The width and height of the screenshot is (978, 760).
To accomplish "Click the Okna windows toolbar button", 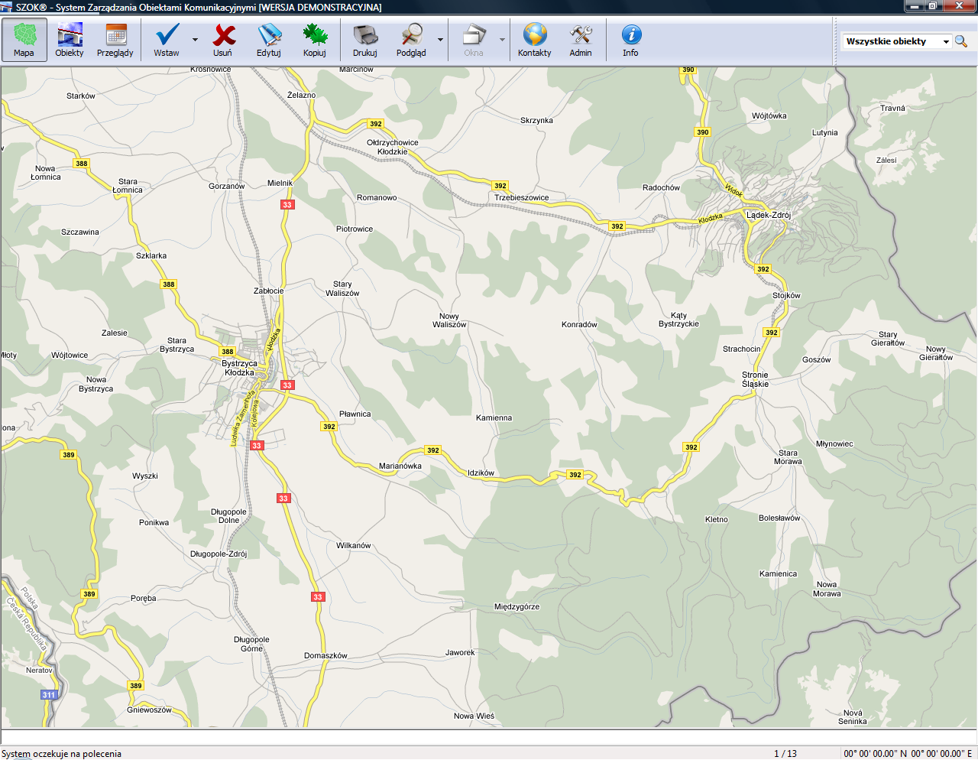I will pos(474,40).
